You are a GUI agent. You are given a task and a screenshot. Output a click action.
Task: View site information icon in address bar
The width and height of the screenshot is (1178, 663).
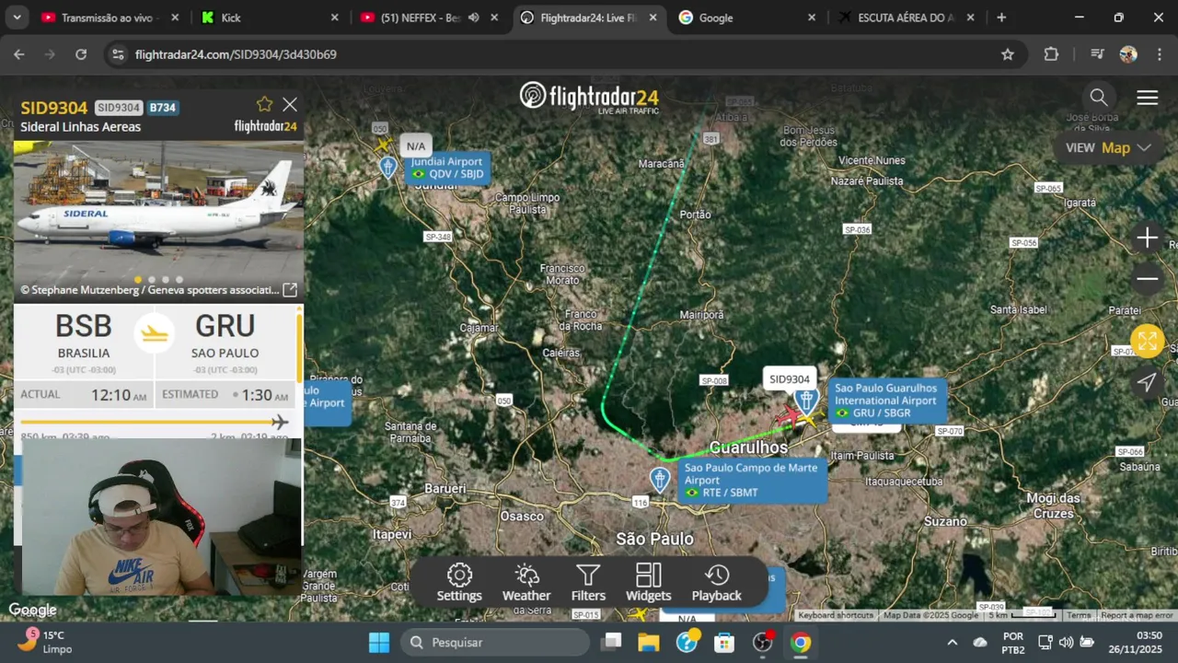point(117,54)
